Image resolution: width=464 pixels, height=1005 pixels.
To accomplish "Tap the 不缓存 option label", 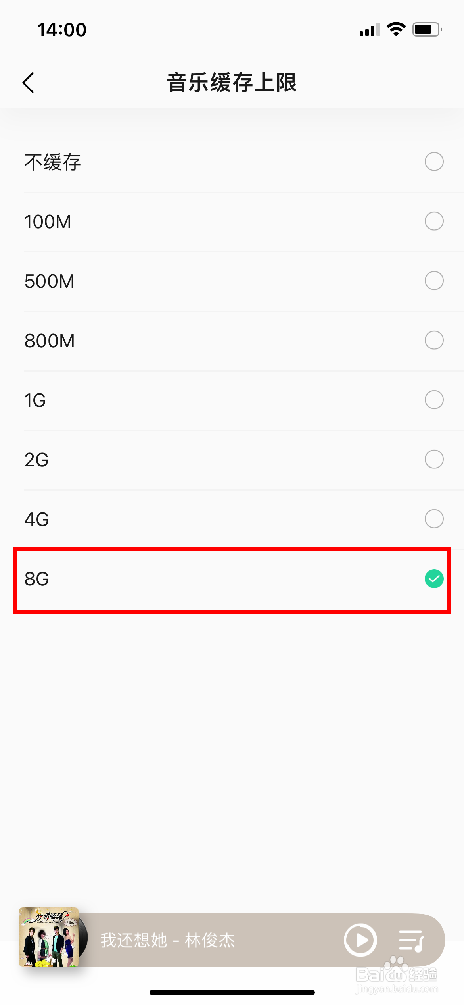I will coord(53,162).
